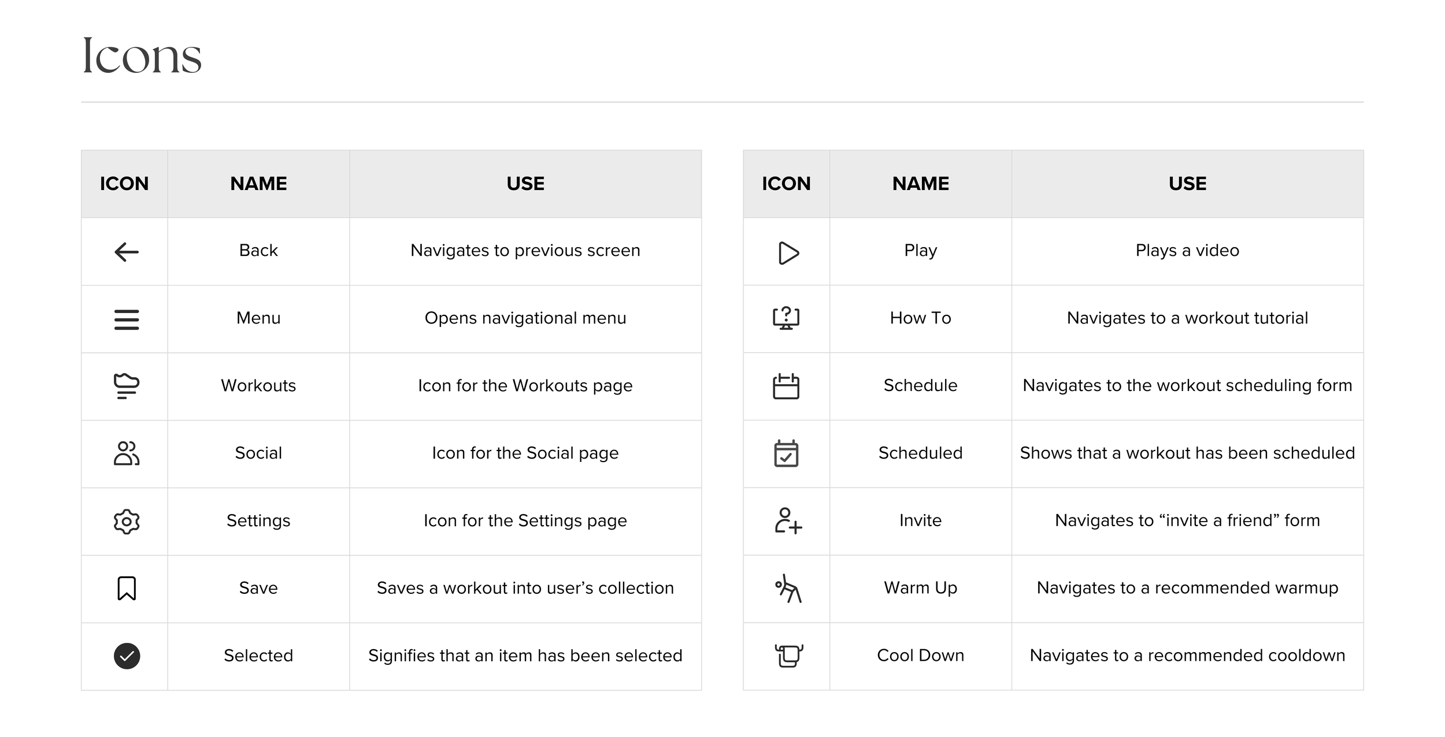Open the Settings gear icon
The height and width of the screenshot is (737, 1445).
click(x=127, y=522)
